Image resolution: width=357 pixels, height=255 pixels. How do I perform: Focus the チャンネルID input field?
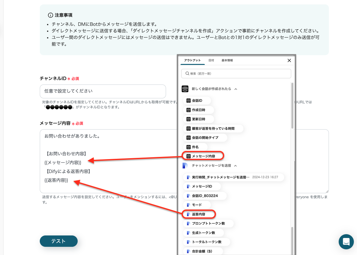[103, 91]
